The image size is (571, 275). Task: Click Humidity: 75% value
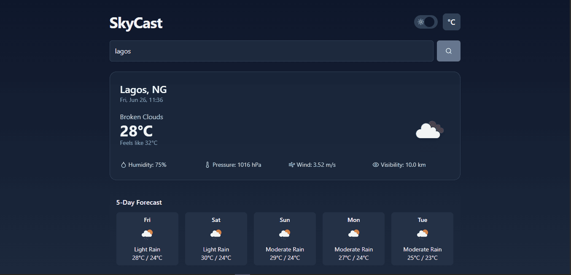[147, 165]
